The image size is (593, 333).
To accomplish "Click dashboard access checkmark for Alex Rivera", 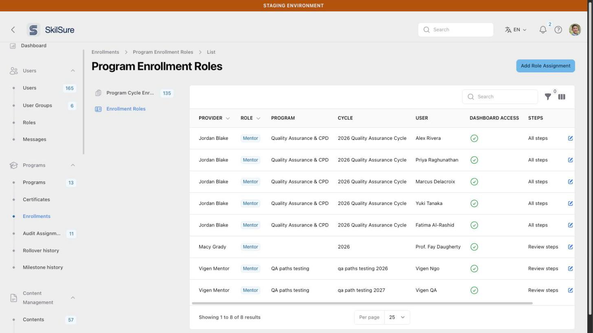I will pos(474,138).
